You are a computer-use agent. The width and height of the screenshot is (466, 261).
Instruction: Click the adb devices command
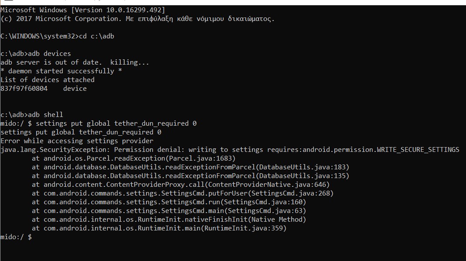coord(49,54)
